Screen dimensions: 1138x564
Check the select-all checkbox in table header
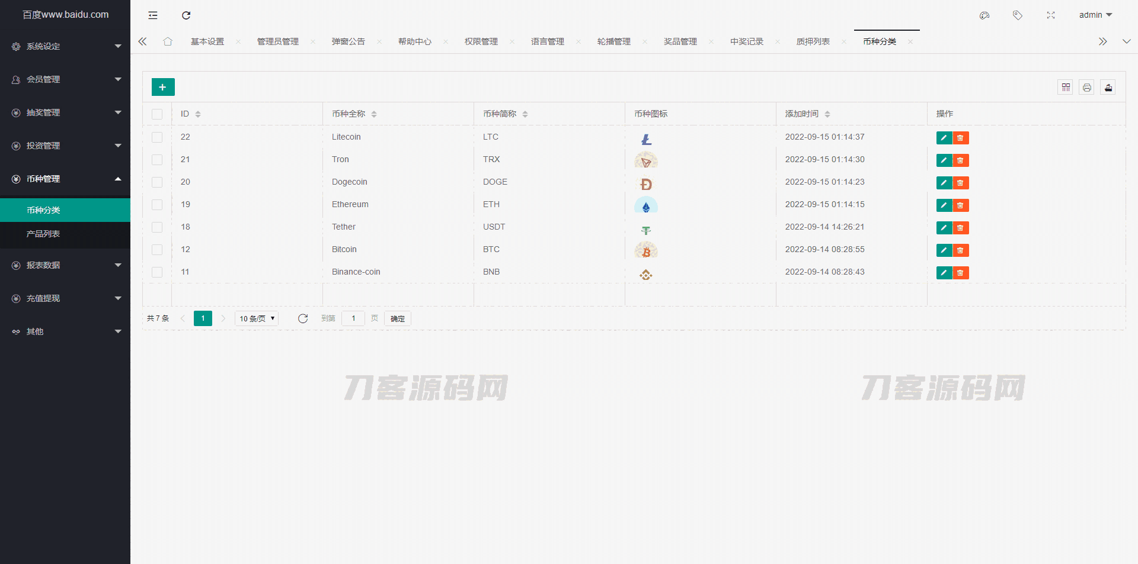[x=157, y=114]
